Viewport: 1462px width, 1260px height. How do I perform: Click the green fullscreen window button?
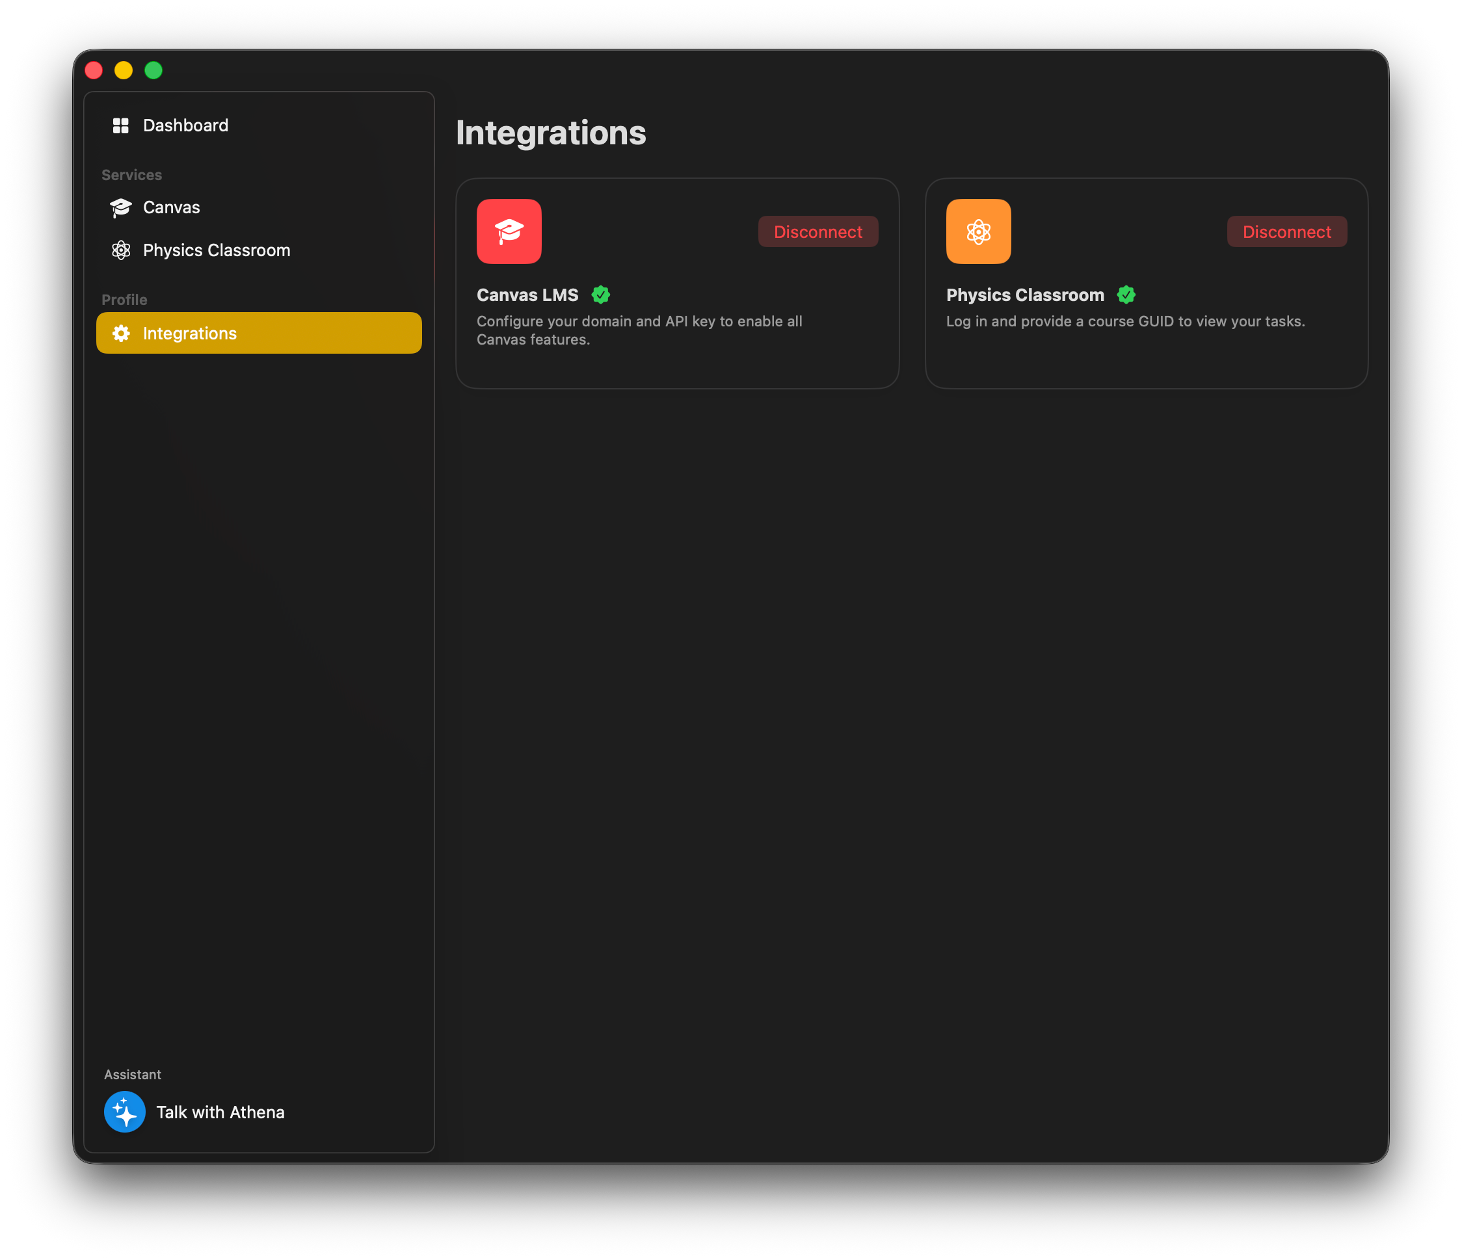click(x=153, y=71)
